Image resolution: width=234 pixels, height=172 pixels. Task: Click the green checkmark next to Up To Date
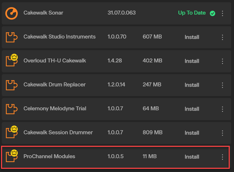pyautogui.click(x=212, y=13)
